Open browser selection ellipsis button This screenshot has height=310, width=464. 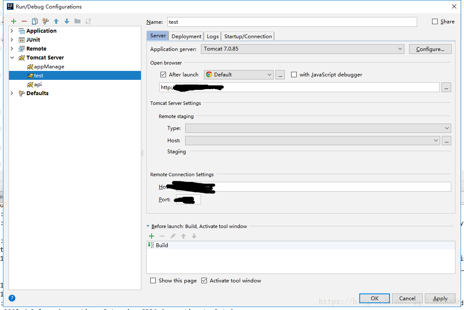[280, 75]
